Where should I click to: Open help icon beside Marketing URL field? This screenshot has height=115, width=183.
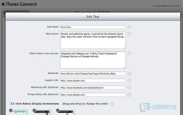[129, 88]
